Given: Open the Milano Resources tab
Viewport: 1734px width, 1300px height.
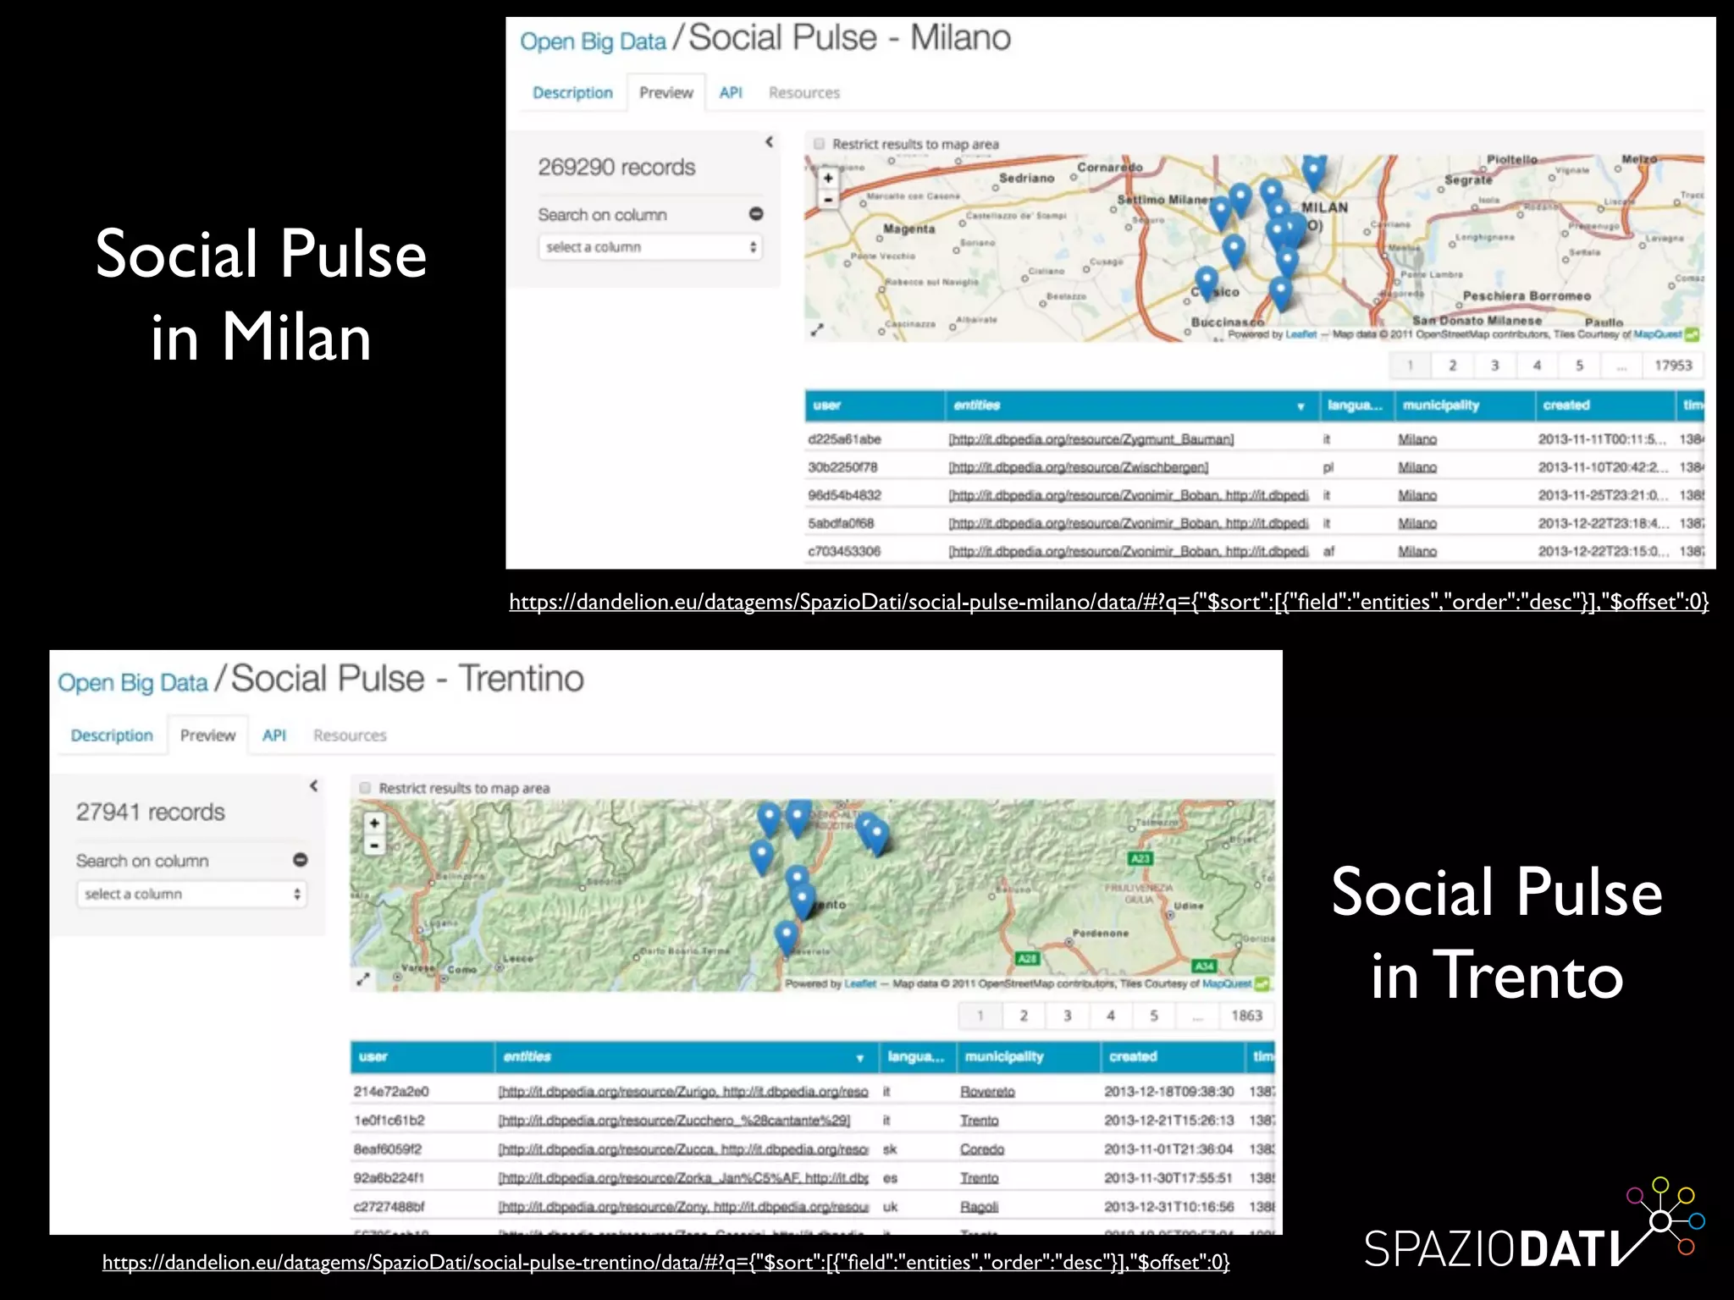Looking at the screenshot, I should (x=804, y=93).
